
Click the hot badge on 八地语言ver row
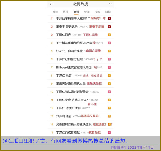pyautogui.click(x=109, y=100)
